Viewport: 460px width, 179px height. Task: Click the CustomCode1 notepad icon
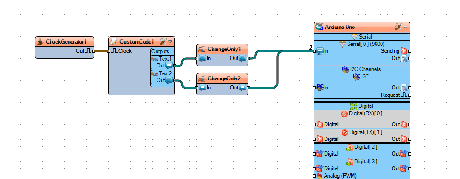(114, 42)
